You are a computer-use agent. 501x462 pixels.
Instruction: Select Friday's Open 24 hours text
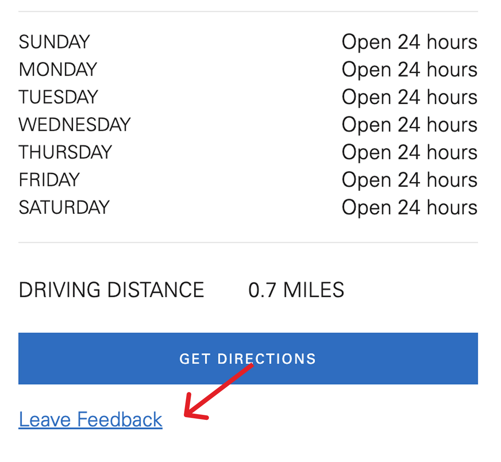pos(409,180)
